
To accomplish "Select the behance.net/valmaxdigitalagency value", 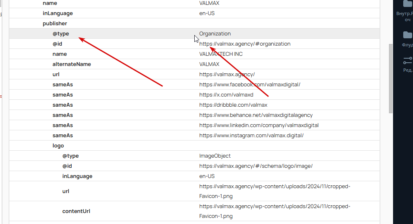I will 256,115.
